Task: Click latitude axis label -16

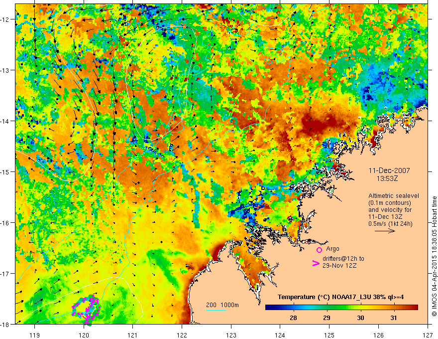Action: [5, 223]
